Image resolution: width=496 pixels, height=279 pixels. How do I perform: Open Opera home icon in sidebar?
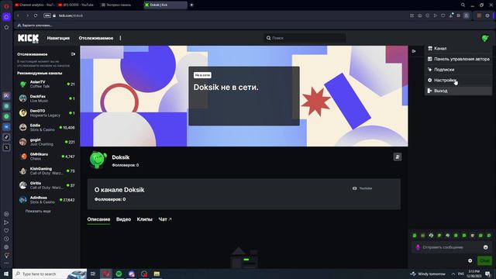point(6,17)
